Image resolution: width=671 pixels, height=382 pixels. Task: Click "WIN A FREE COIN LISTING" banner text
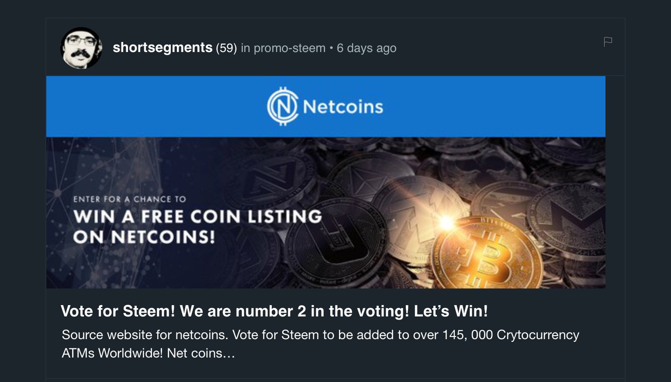(197, 217)
